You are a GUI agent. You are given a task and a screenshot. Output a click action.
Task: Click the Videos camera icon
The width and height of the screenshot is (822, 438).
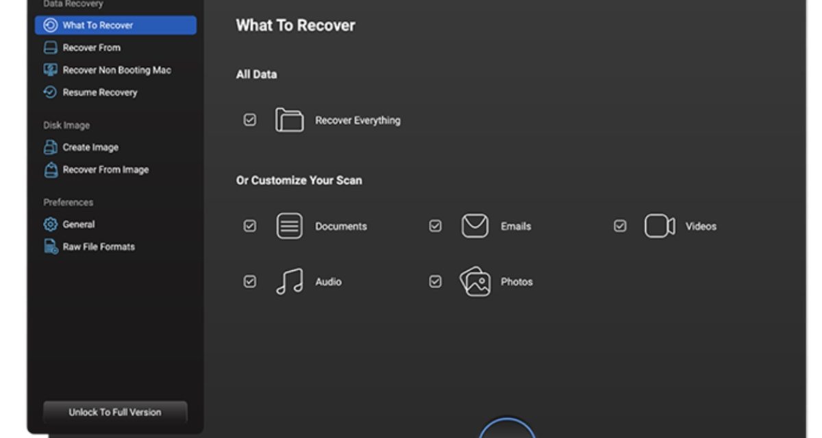(x=660, y=226)
